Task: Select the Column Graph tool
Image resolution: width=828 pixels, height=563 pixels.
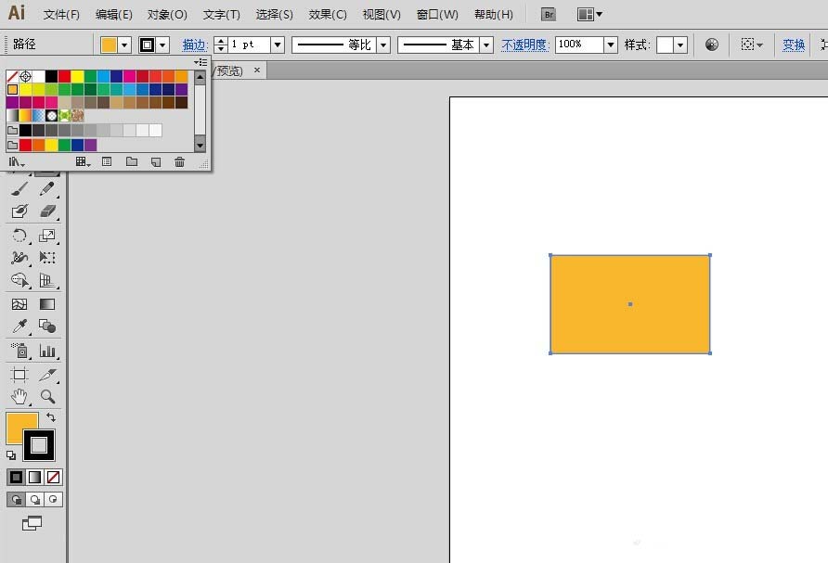Action: click(x=47, y=351)
